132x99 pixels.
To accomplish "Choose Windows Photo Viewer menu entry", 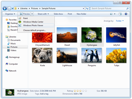I will point(36,25).
